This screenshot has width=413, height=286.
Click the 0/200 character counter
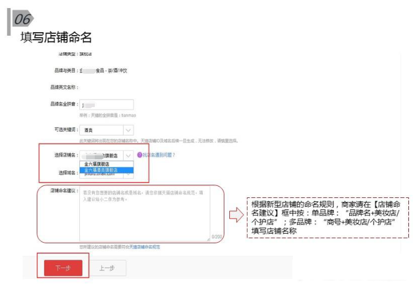(217, 237)
